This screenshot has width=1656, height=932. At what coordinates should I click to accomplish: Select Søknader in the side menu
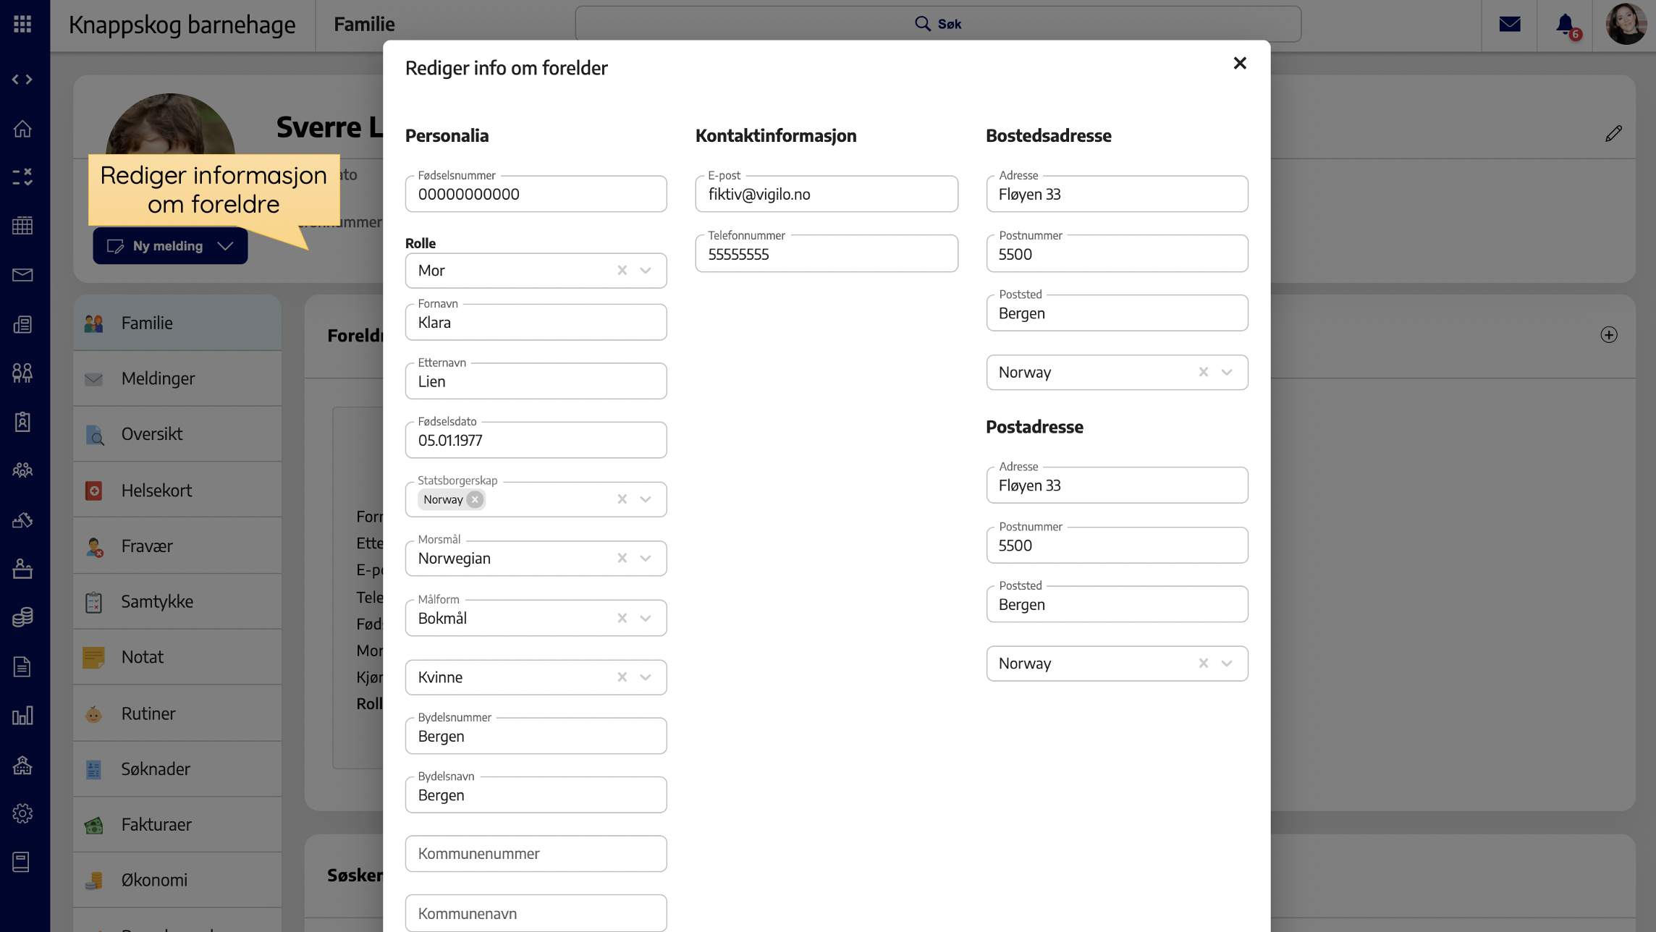click(x=177, y=769)
